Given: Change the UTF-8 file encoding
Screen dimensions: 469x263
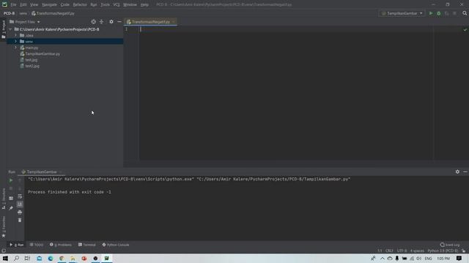Looking at the screenshot, I should click(x=402, y=251).
